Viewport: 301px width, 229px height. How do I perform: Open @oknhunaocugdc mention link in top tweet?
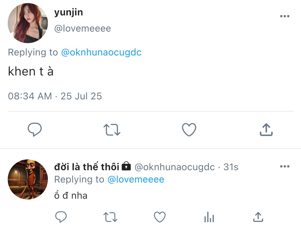101,53
